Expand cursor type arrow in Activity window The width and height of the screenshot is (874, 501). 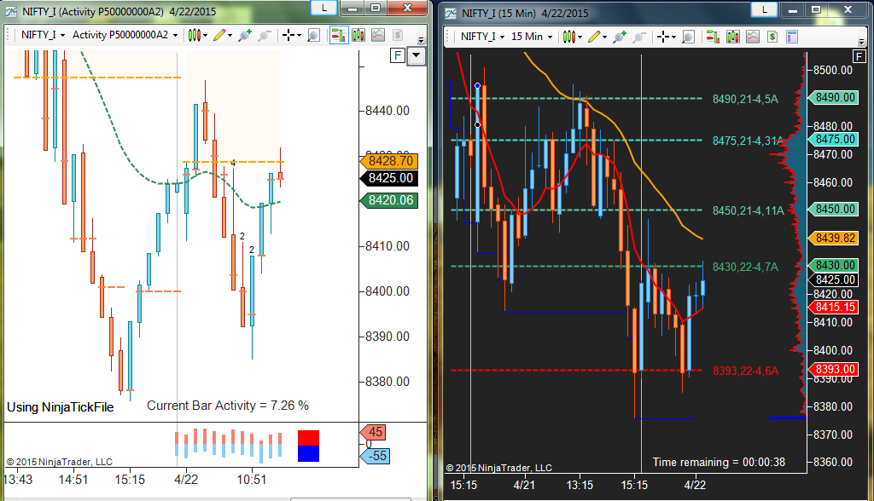(299, 36)
